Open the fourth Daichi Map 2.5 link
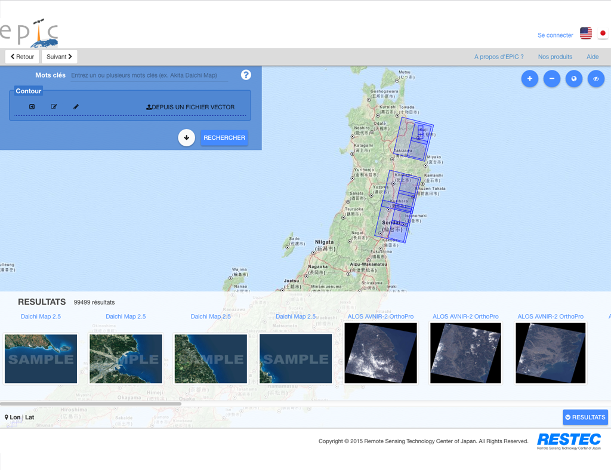 point(296,317)
